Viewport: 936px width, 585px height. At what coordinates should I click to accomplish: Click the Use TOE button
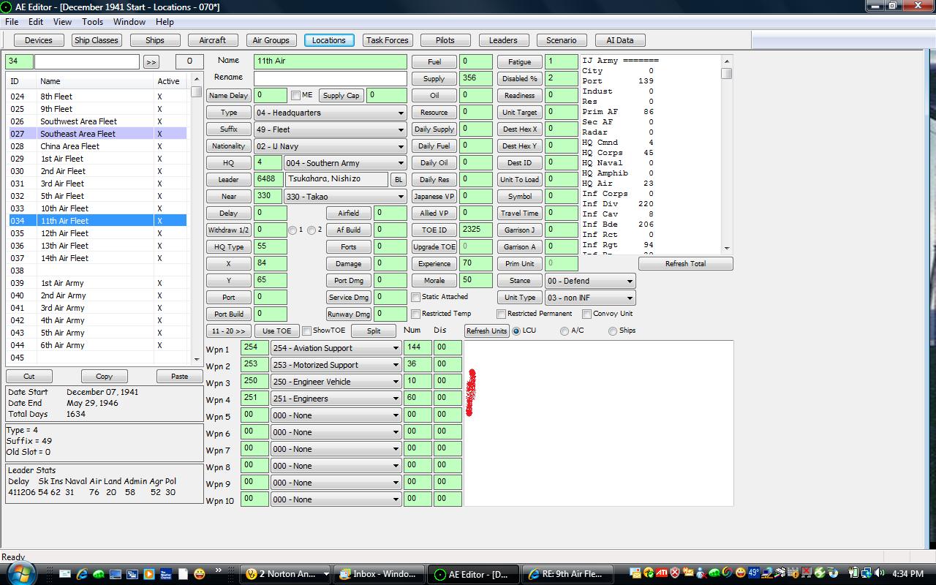pyautogui.click(x=277, y=331)
